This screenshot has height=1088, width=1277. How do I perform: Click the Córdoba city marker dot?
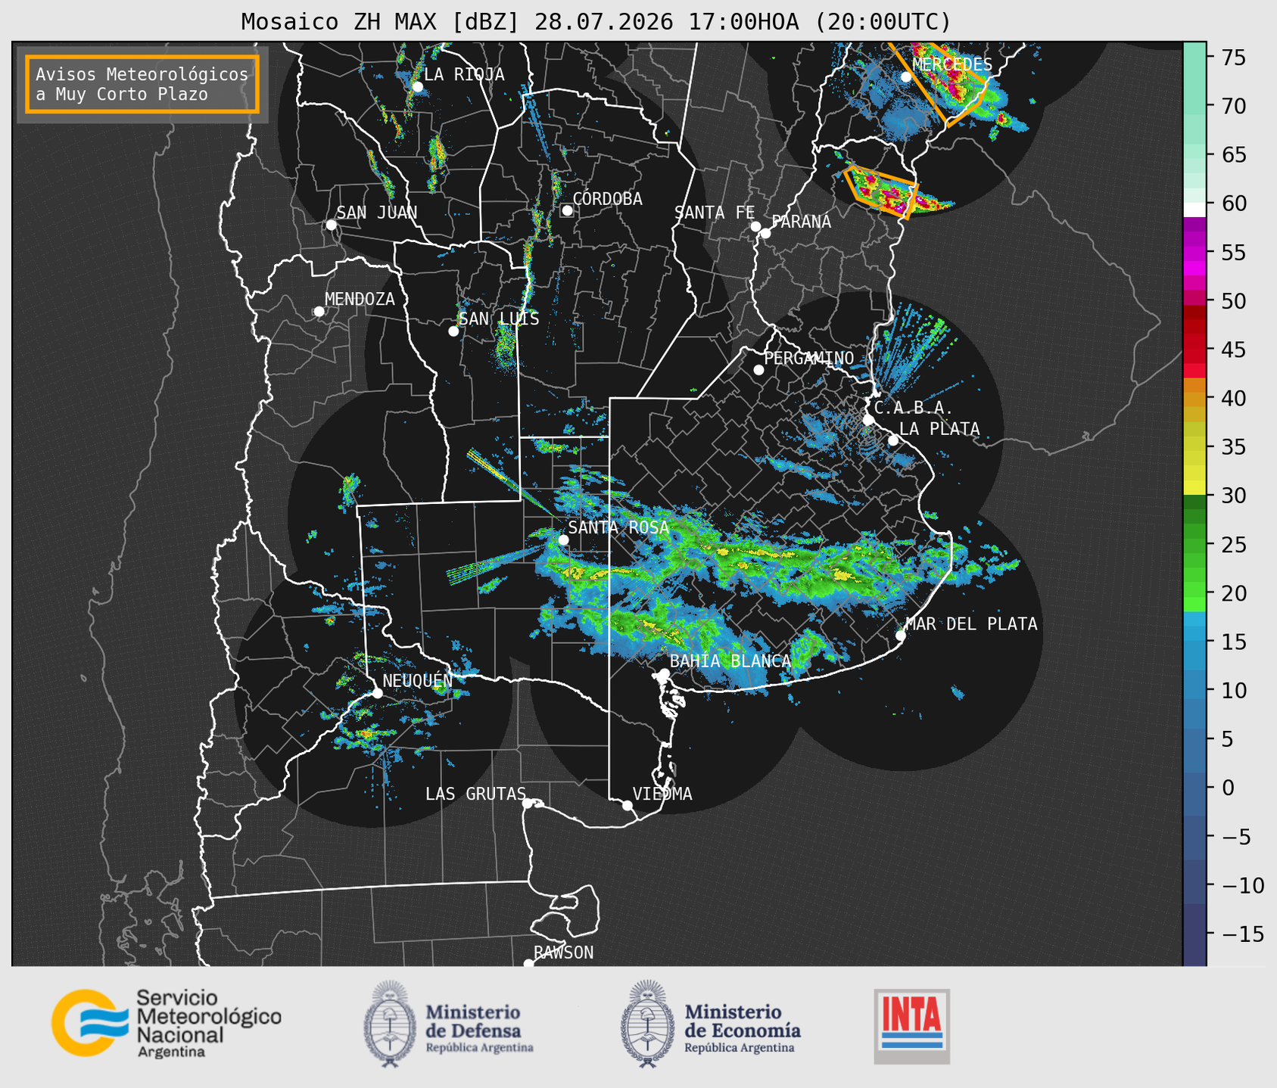pos(567,210)
